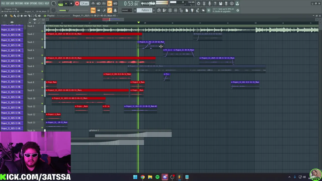Click the Save project disk icon
Image resolution: width=322 pixels, height=181 pixels.
221,4
